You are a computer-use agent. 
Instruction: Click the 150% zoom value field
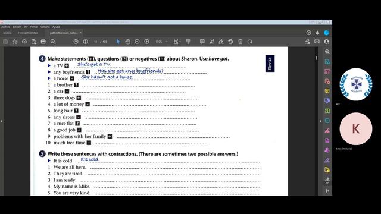[x=159, y=42]
